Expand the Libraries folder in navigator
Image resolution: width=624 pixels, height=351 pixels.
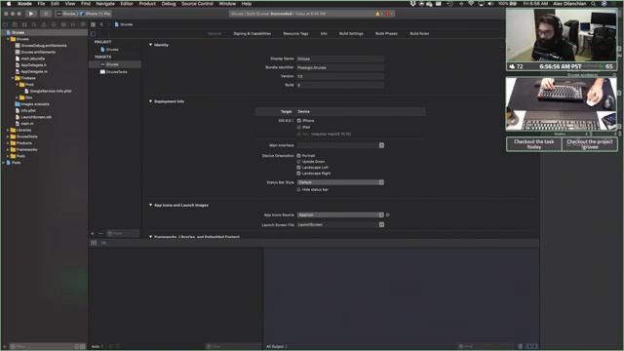[x=8, y=130]
